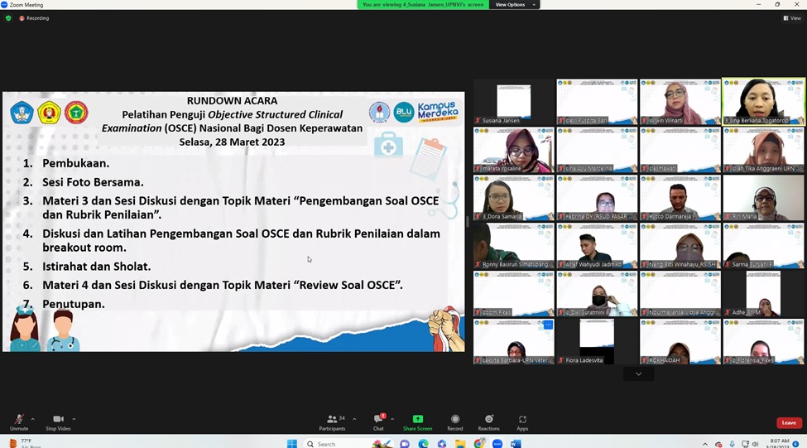This screenshot has width=807, height=448.
Task: Click the Recording indicator label
Action: pyautogui.click(x=36, y=17)
